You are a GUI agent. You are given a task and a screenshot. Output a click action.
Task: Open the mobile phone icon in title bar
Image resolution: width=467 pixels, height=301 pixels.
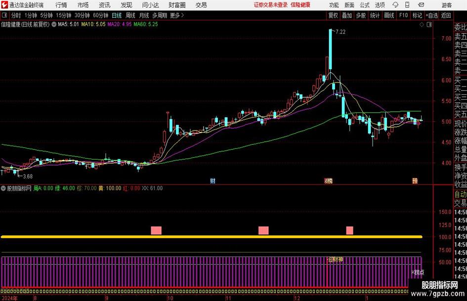point(407,5)
